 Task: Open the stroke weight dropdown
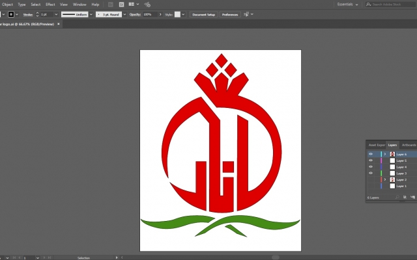56,14
